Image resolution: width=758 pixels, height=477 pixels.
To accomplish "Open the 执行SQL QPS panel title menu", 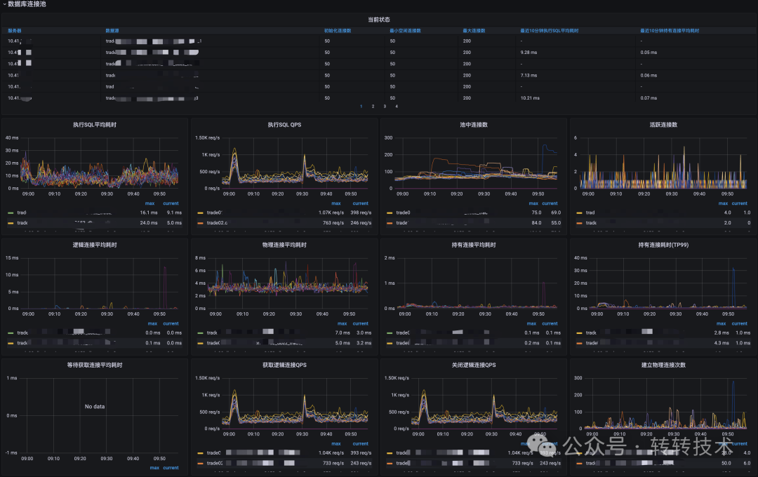I will [x=284, y=125].
